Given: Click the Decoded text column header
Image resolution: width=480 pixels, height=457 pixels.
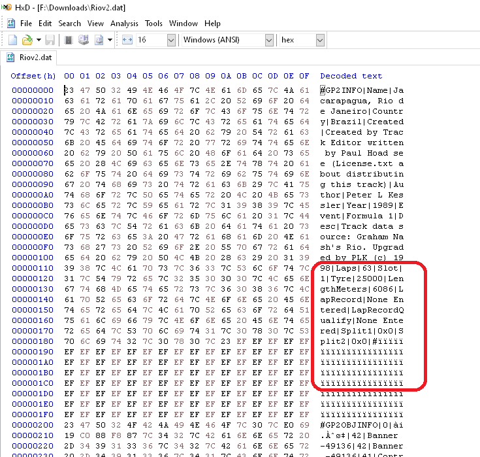Looking at the screenshot, I should pyautogui.click(x=351, y=76).
